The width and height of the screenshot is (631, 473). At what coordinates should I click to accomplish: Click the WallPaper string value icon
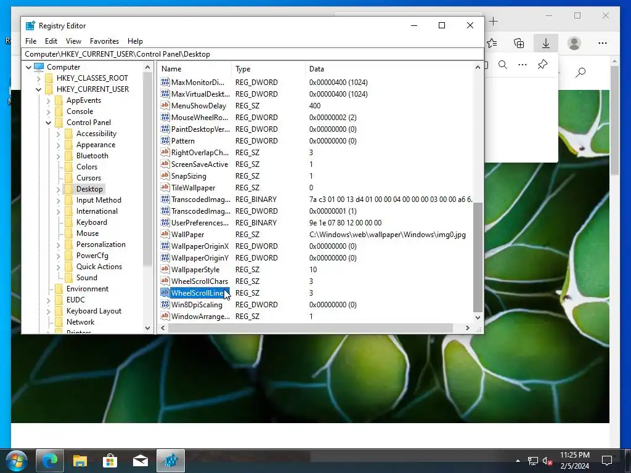coord(165,234)
